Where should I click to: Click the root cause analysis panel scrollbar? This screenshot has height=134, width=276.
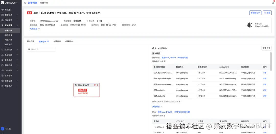[271, 62]
